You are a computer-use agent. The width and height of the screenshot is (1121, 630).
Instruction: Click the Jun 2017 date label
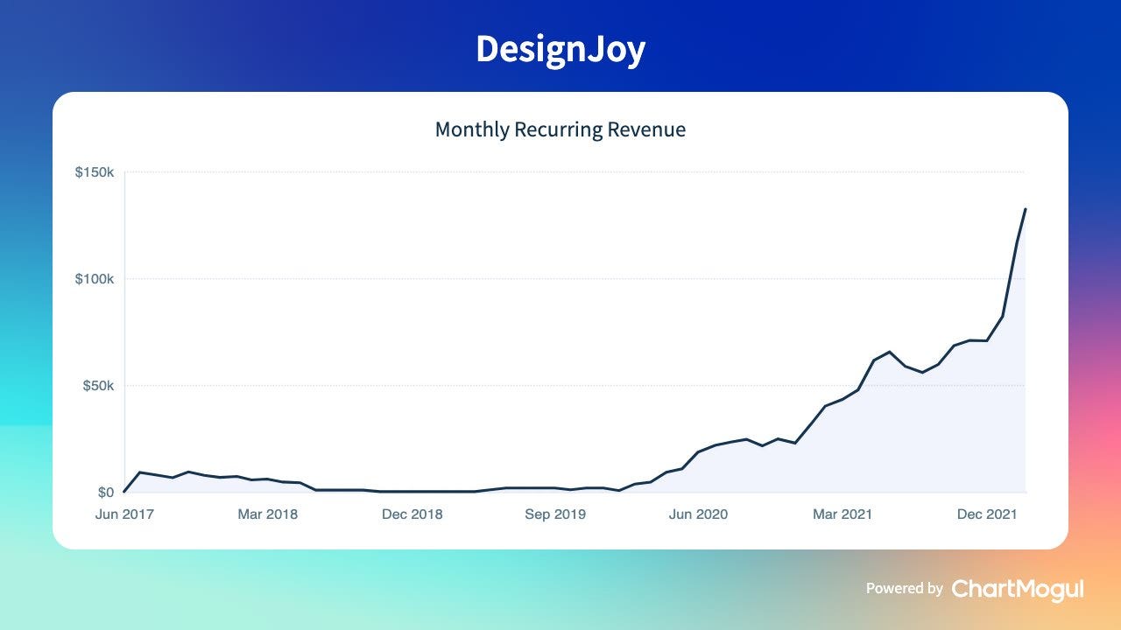124,514
